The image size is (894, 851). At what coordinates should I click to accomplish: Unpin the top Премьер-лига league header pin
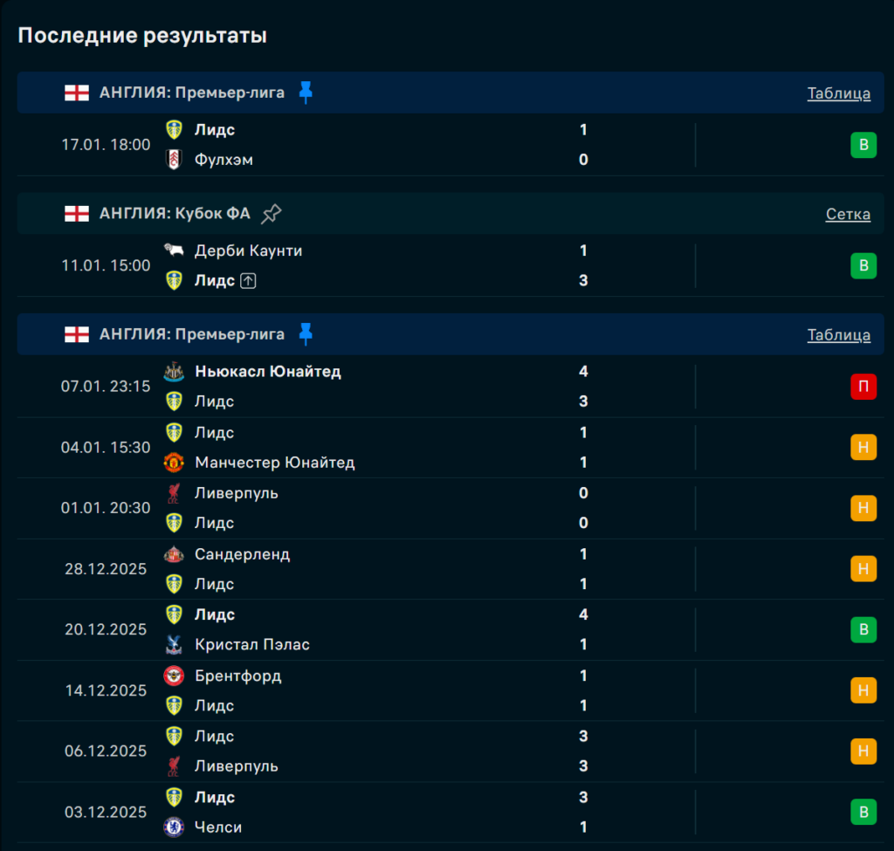point(305,93)
